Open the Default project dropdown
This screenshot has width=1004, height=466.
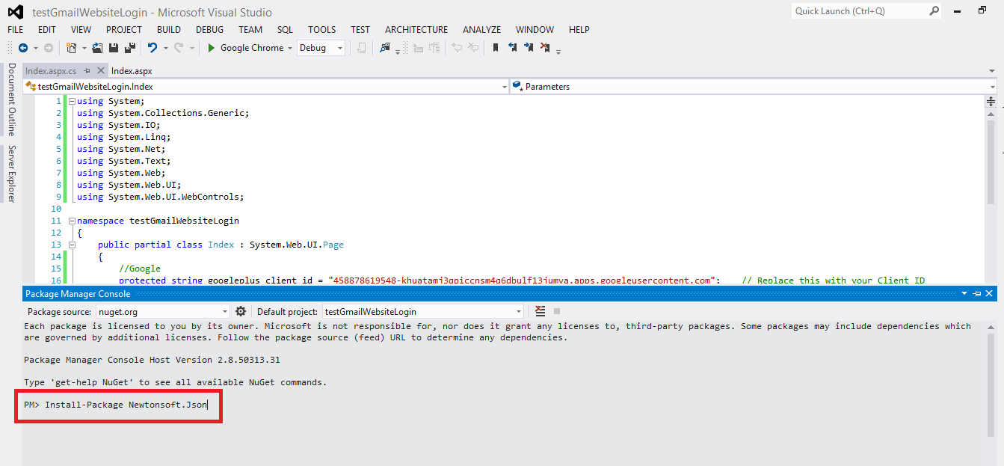(x=423, y=311)
